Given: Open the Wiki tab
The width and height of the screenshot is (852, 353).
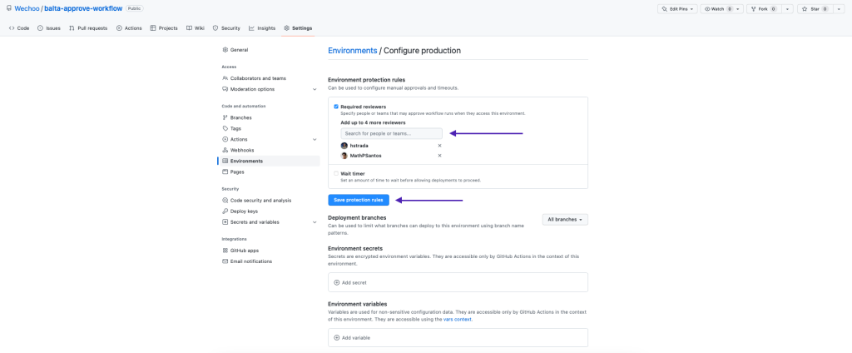Looking at the screenshot, I should pos(196,28).
